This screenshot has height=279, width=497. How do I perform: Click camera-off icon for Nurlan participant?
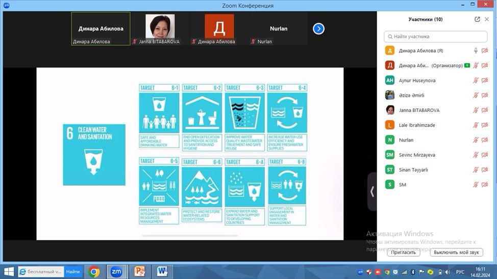pos(485,140)
